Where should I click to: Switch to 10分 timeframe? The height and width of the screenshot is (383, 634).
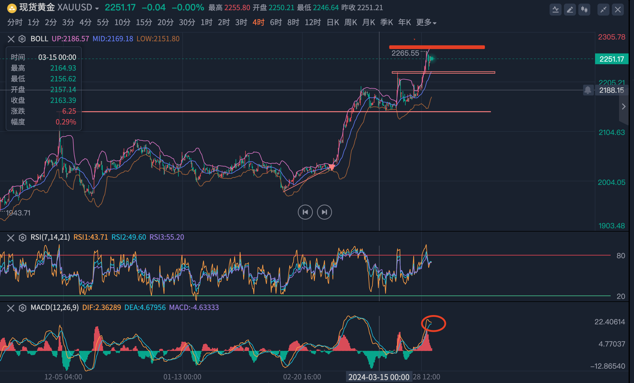(x=122, y=22)
